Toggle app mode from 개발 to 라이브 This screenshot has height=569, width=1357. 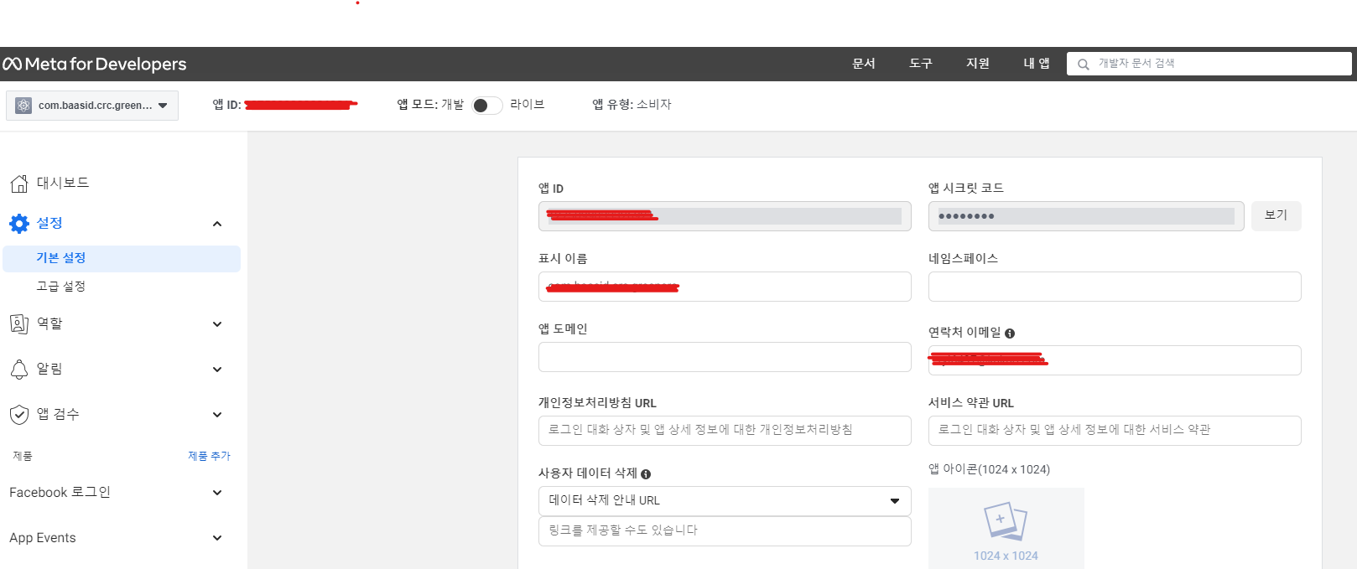486,106
